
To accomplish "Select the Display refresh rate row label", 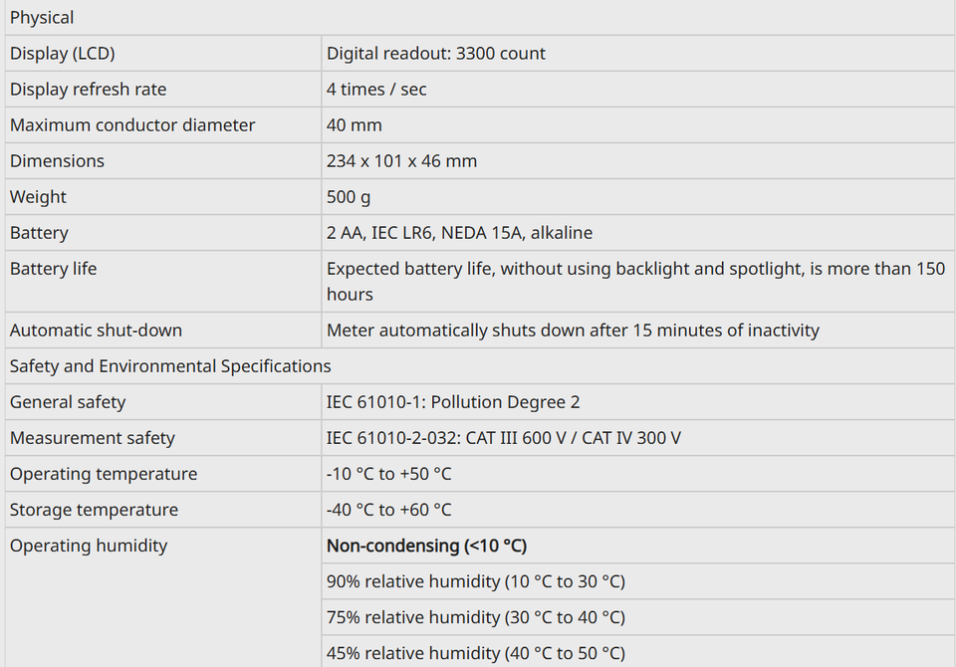I will [88, 89].
